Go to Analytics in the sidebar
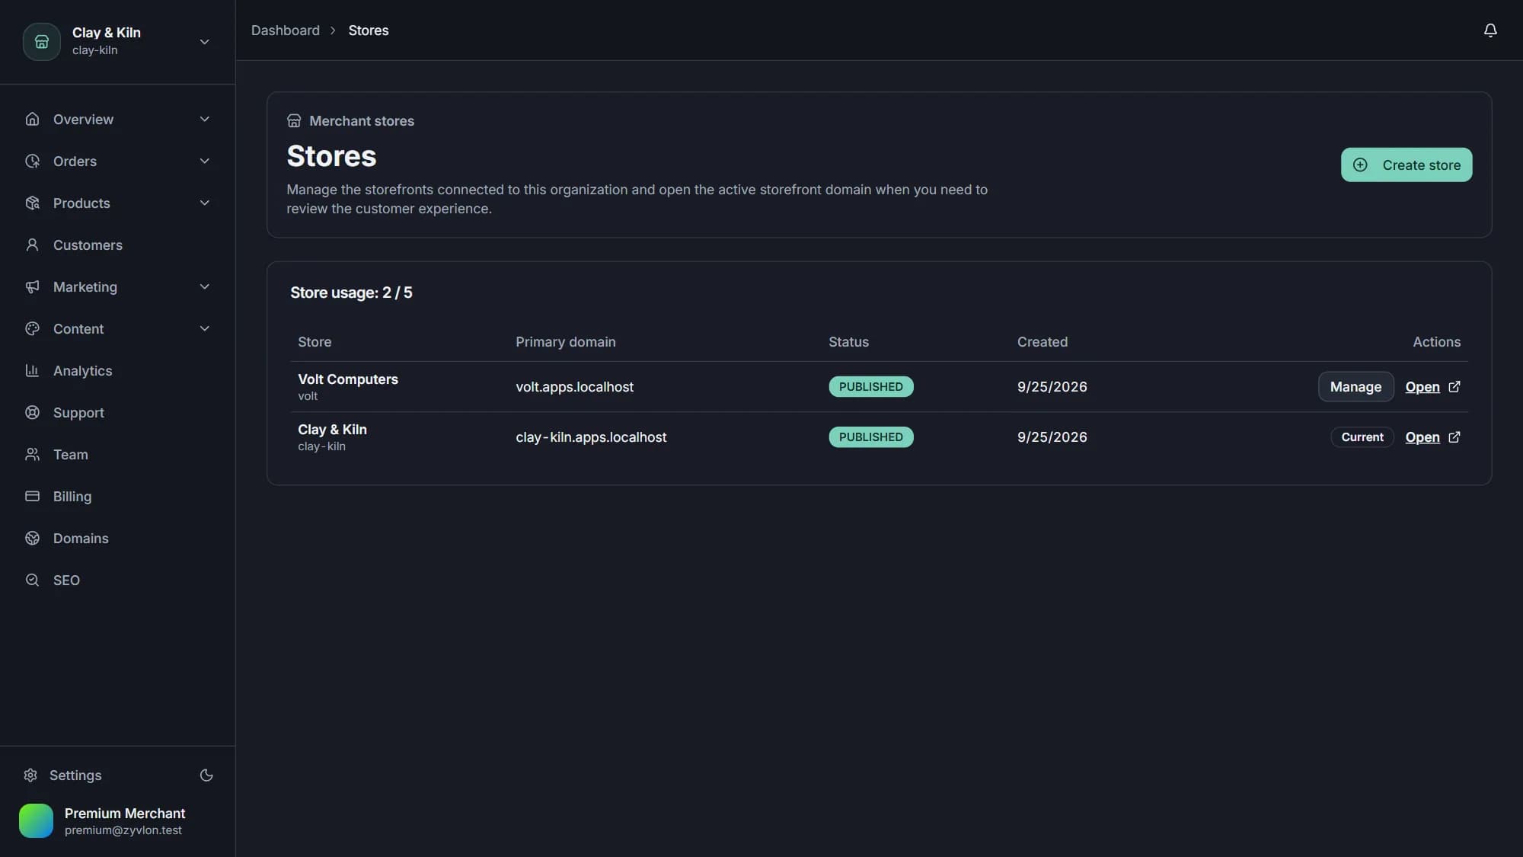 coord(118,370)
